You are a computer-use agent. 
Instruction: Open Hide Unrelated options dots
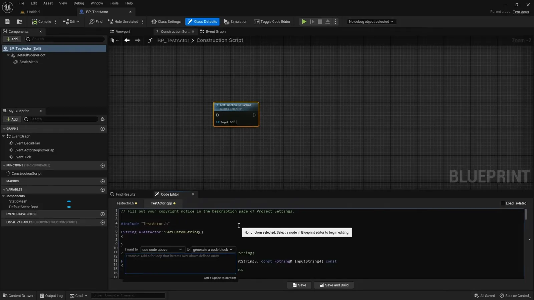pos(143,22)
